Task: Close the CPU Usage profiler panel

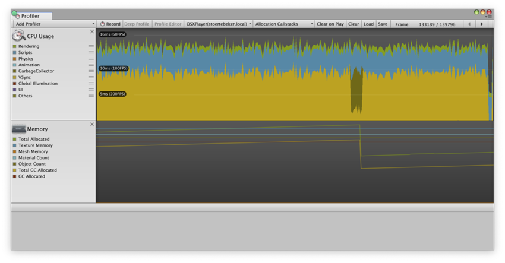Action: coord(92,32)
